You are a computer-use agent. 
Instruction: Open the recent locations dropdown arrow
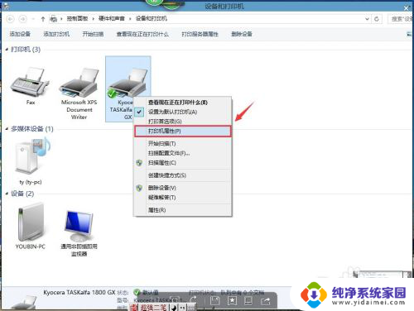[33, 19]
